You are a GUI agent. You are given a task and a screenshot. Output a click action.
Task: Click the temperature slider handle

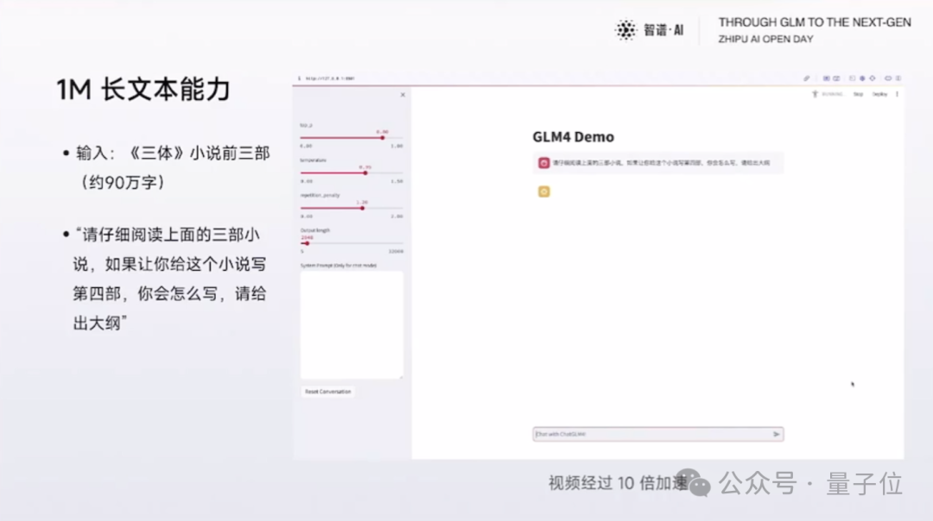(365, 173)
